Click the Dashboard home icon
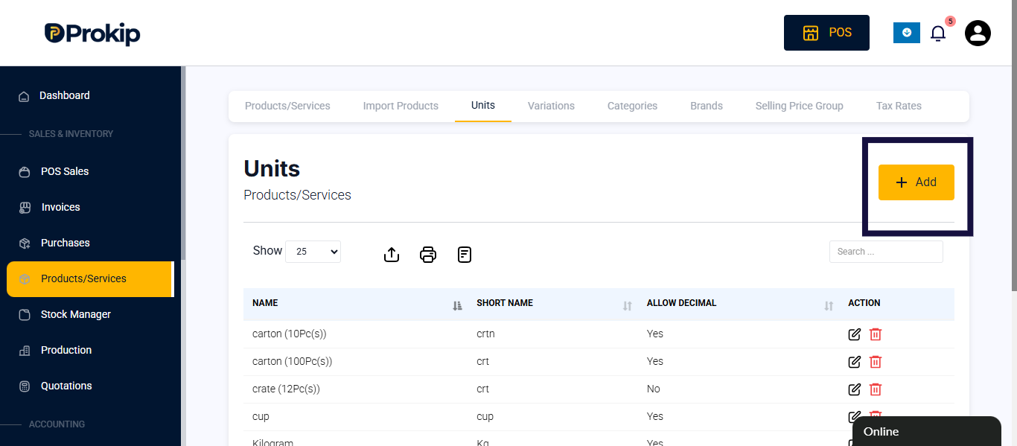Image resolution: width=1017 pixels, height=446 pixels. tap(24, 96)
